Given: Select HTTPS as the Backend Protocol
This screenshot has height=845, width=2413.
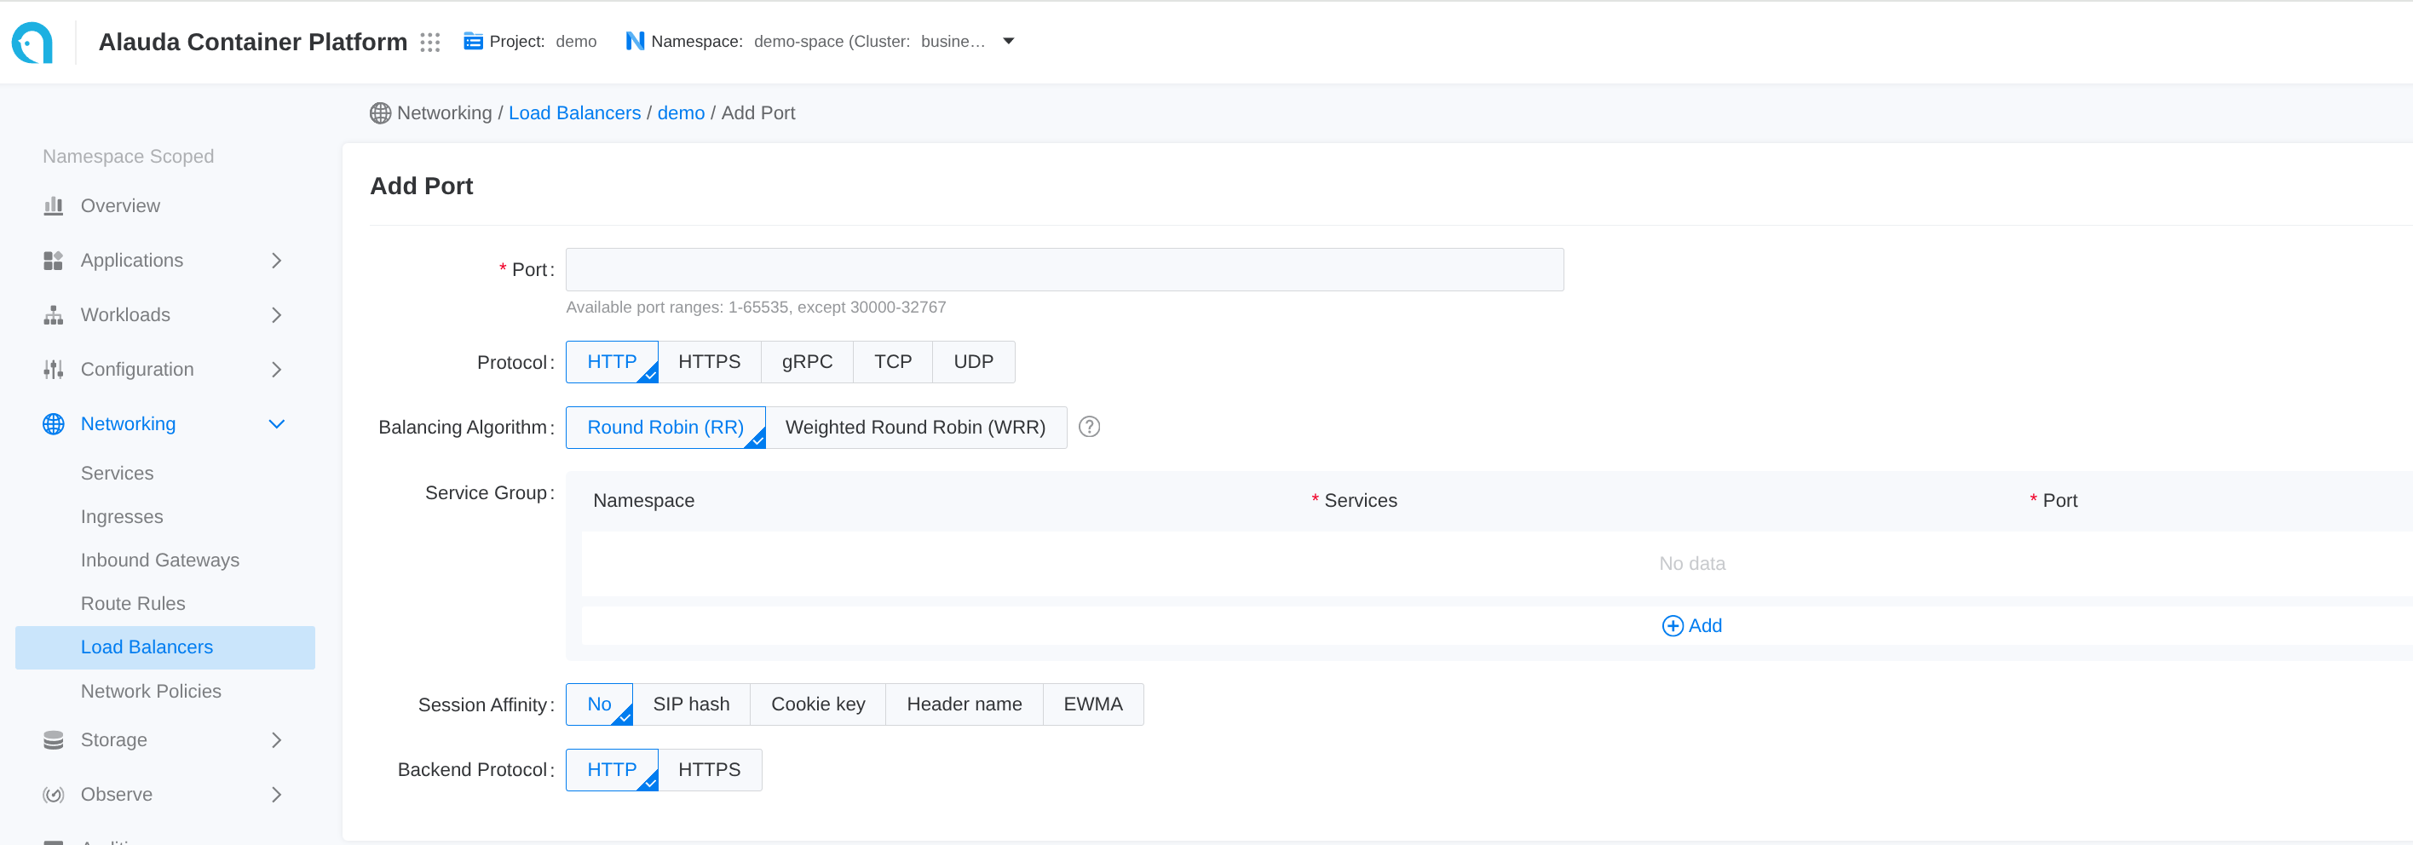Looking at the screenshot, I should [x=709, y=770].
